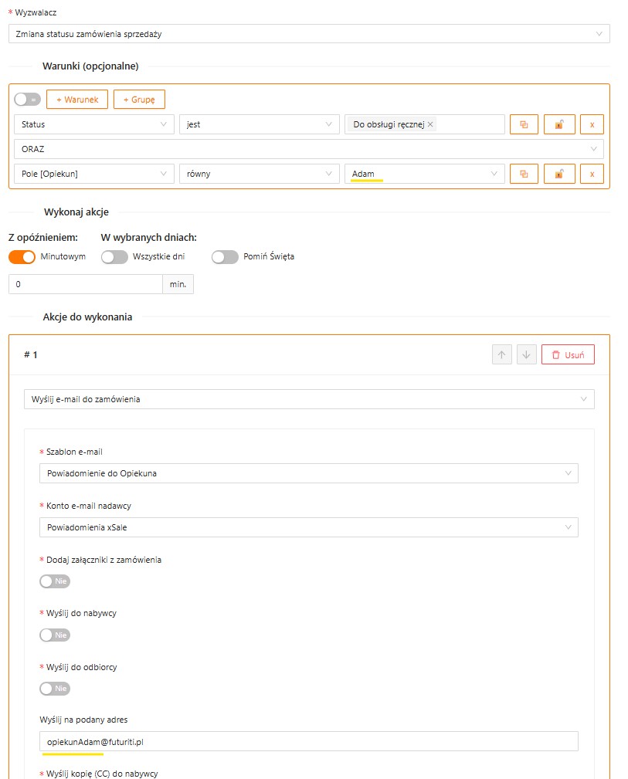Viewport: 628px width, 779px height.
Task: Toggle Dodaj załączniki z zamówienia switch
Action: pos(55,581)
